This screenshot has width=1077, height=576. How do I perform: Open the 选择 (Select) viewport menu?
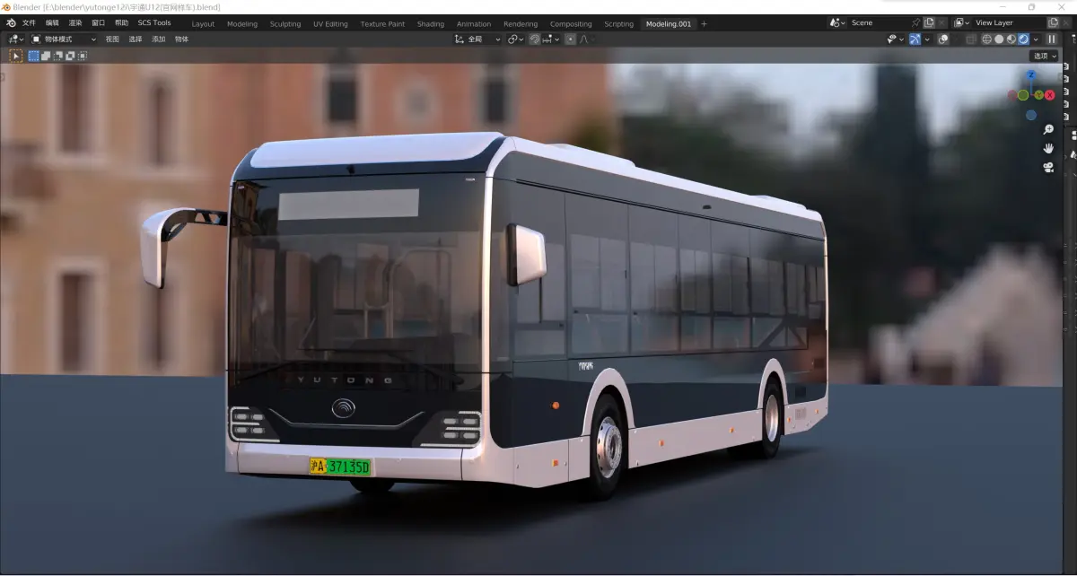[x=136, y=39]
